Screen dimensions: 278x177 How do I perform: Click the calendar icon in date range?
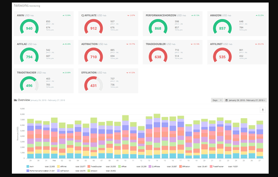pos(226,100)
